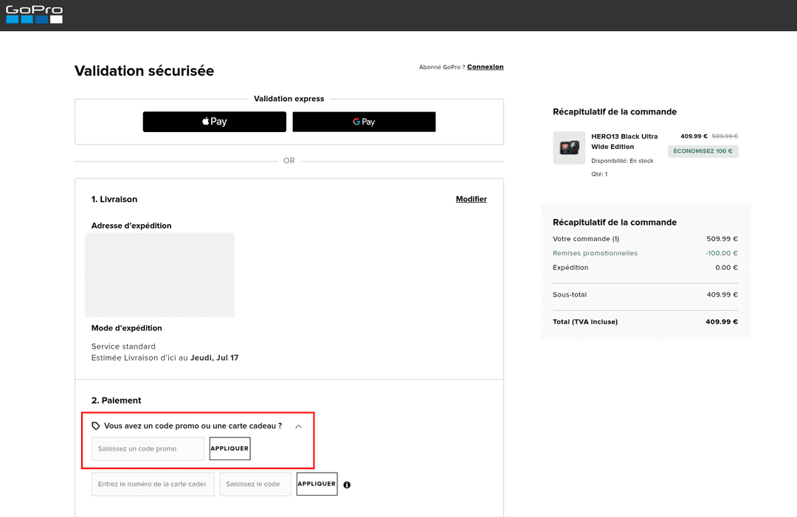This screenshot has width=797, height=517.
Task: Pay with Google Pay express button
Action: click(364, 122)
